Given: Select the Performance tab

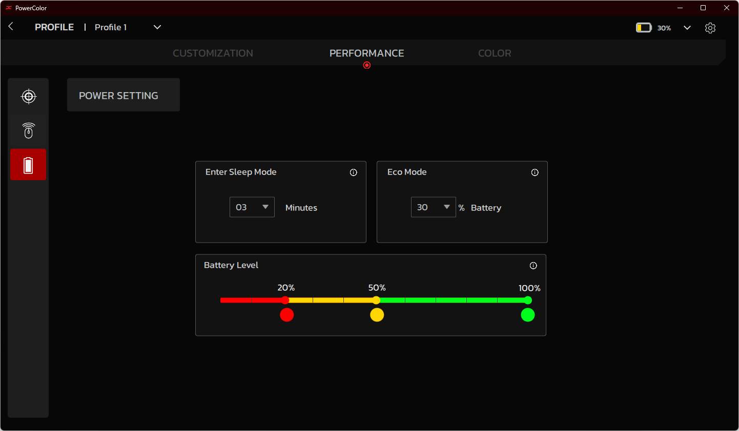Looking at the screenshot, I should 366,53.
